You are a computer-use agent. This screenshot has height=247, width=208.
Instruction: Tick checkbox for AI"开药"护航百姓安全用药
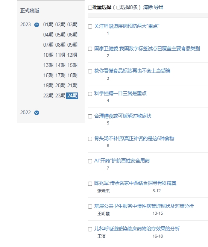(x=90, y=161)
